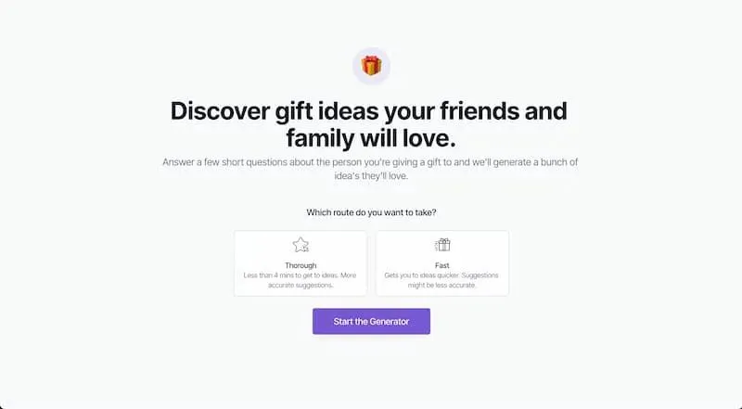Start the Generator with the purple button
The image size is (742, 409).
tap(372, 322)
